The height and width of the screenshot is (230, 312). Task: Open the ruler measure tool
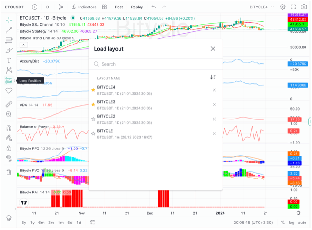pyautogui.click(x=8, y=104)
